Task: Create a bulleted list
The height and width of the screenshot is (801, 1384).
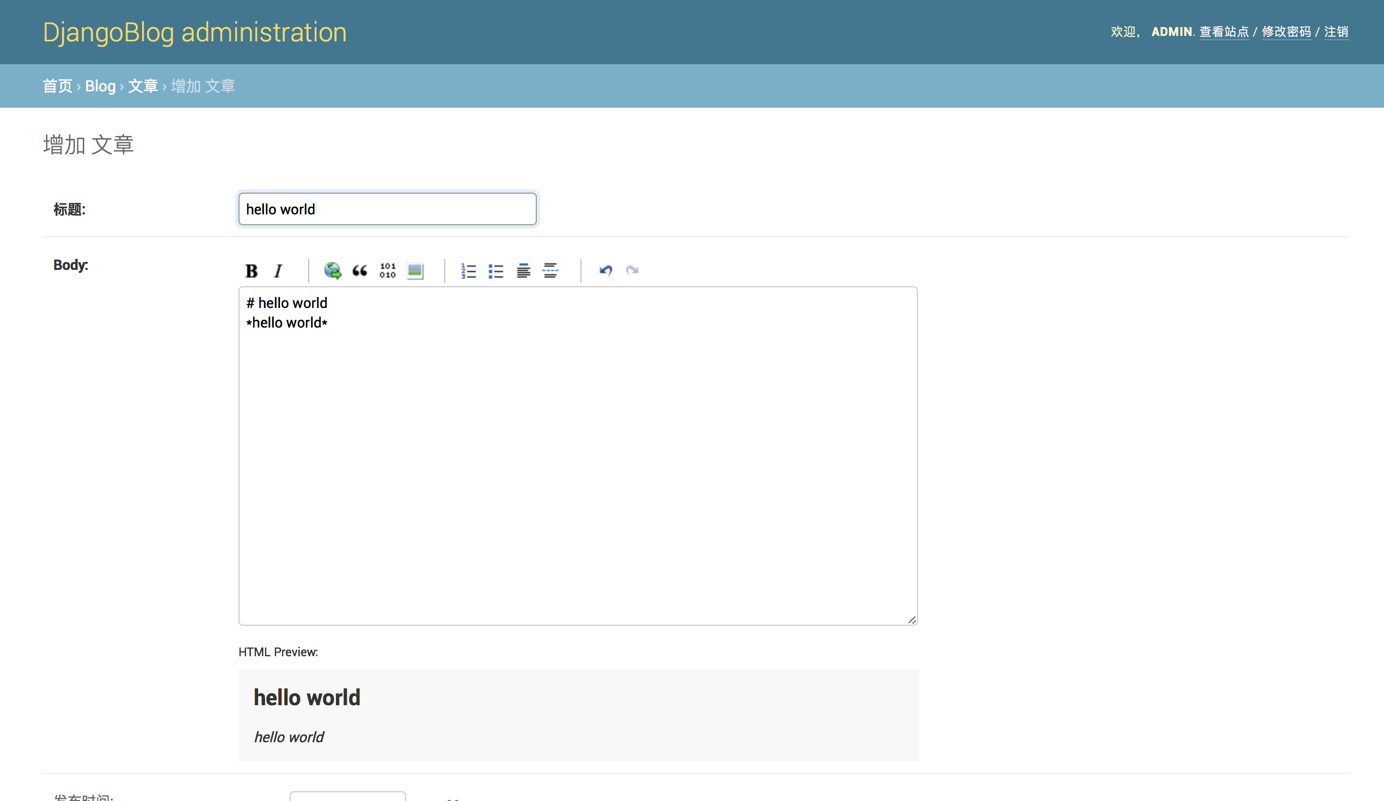Action: pos(496,270)
